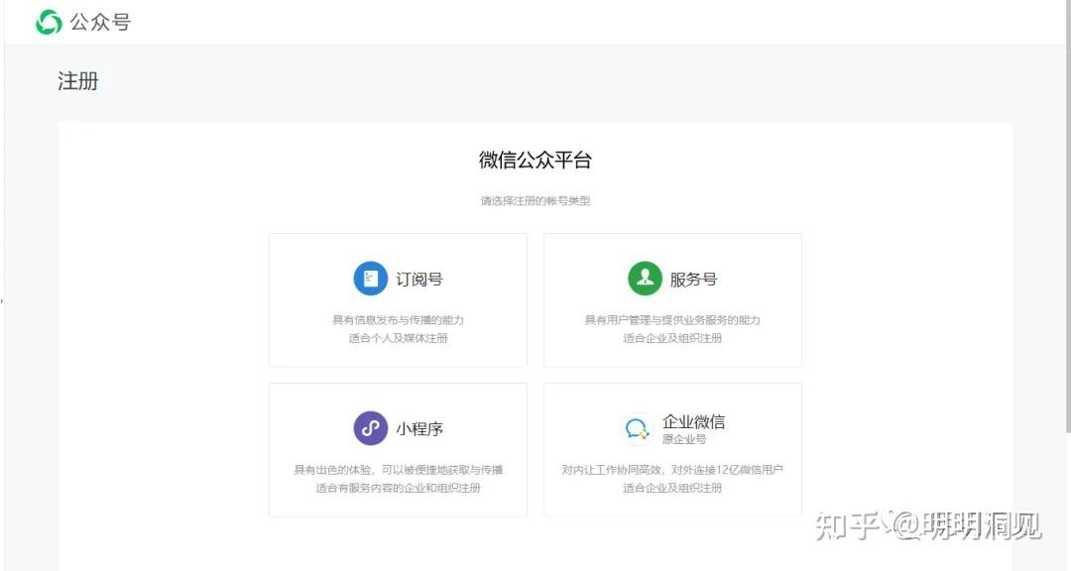Select the purple 小程序 icon
Screen dimensions: 1071x571
coord(370,428)
